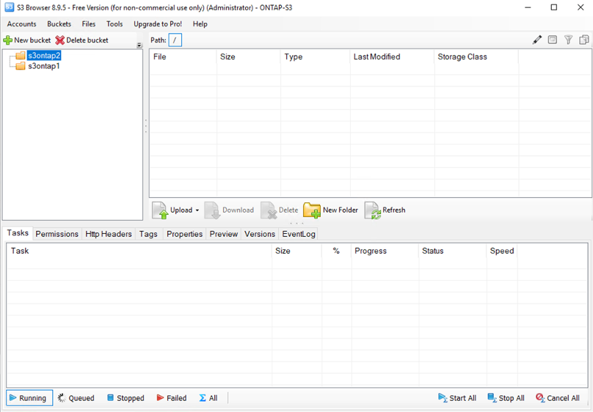Open the Upgrade to Pro! menu
Viewport: 593px width, 412px height.
(158, 23)
